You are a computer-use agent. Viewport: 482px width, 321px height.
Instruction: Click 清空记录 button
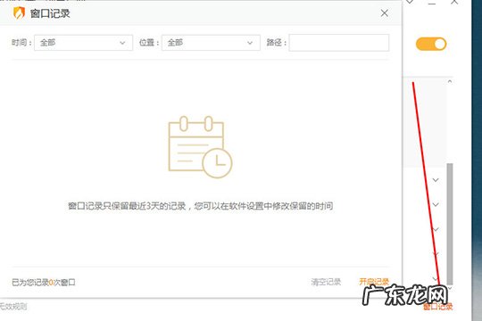pyautogui.click(x=326, y=282)
